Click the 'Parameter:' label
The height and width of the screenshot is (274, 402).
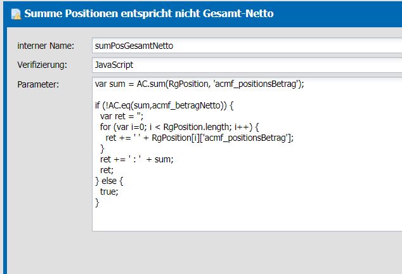coord(38,84)
